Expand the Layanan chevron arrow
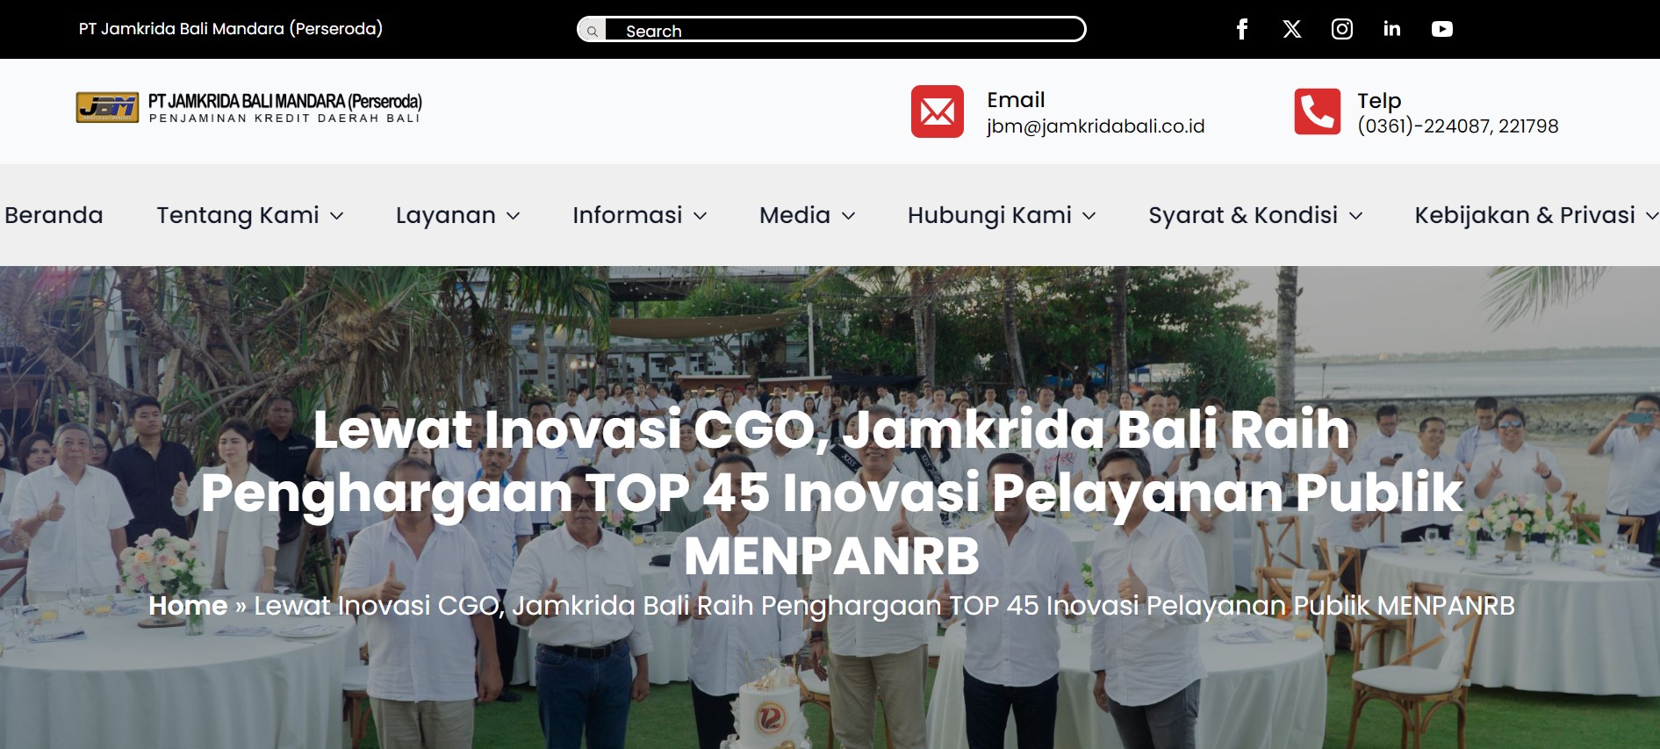The width and height of the screenshot is (1660, 749). (x=514, y=216)
